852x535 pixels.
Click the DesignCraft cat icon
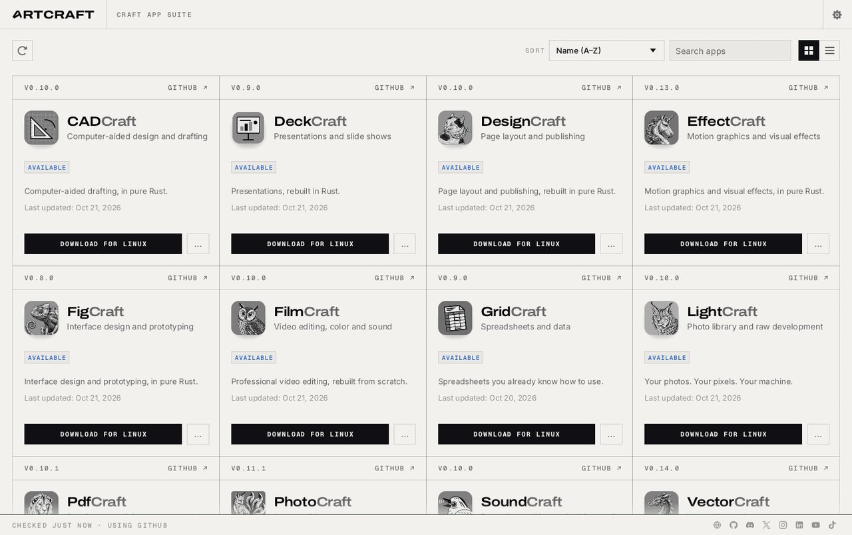[x=455, y=128]
